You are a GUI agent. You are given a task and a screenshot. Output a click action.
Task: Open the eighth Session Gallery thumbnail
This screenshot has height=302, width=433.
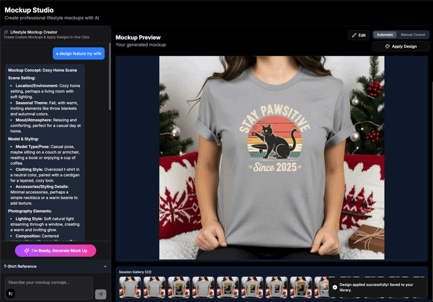point(301,287)
